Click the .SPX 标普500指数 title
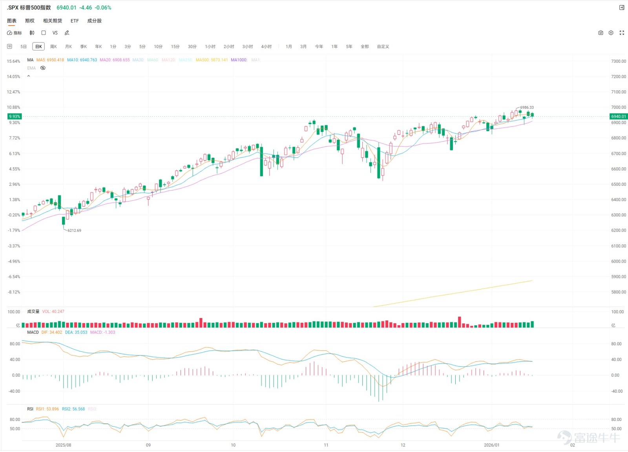This screenshot has height=452, width=628. [x=29, y=7]
